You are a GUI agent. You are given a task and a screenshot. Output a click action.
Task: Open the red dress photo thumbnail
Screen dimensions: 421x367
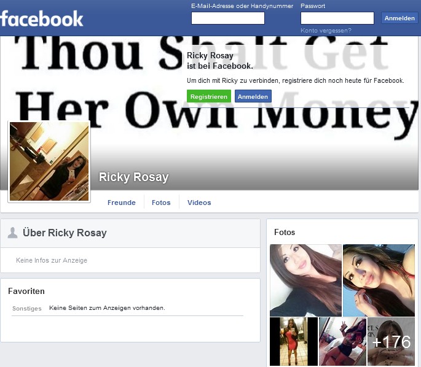293,342
